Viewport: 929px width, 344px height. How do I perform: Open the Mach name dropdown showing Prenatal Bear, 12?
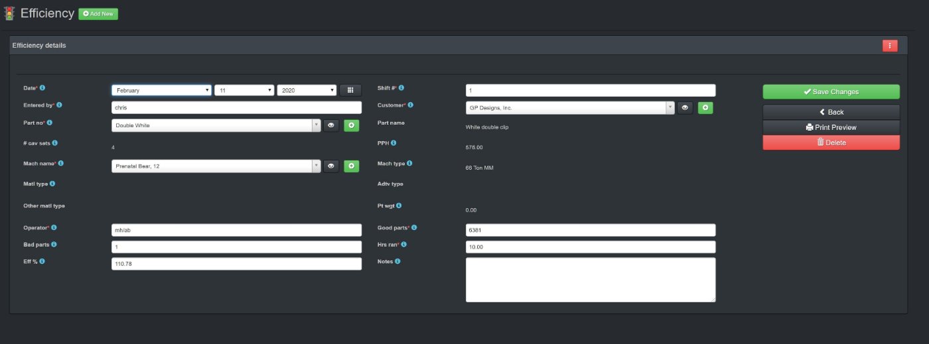click(x=216, y=166)
